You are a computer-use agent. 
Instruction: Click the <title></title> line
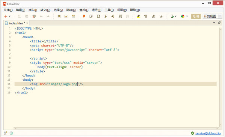coord(44,41)
